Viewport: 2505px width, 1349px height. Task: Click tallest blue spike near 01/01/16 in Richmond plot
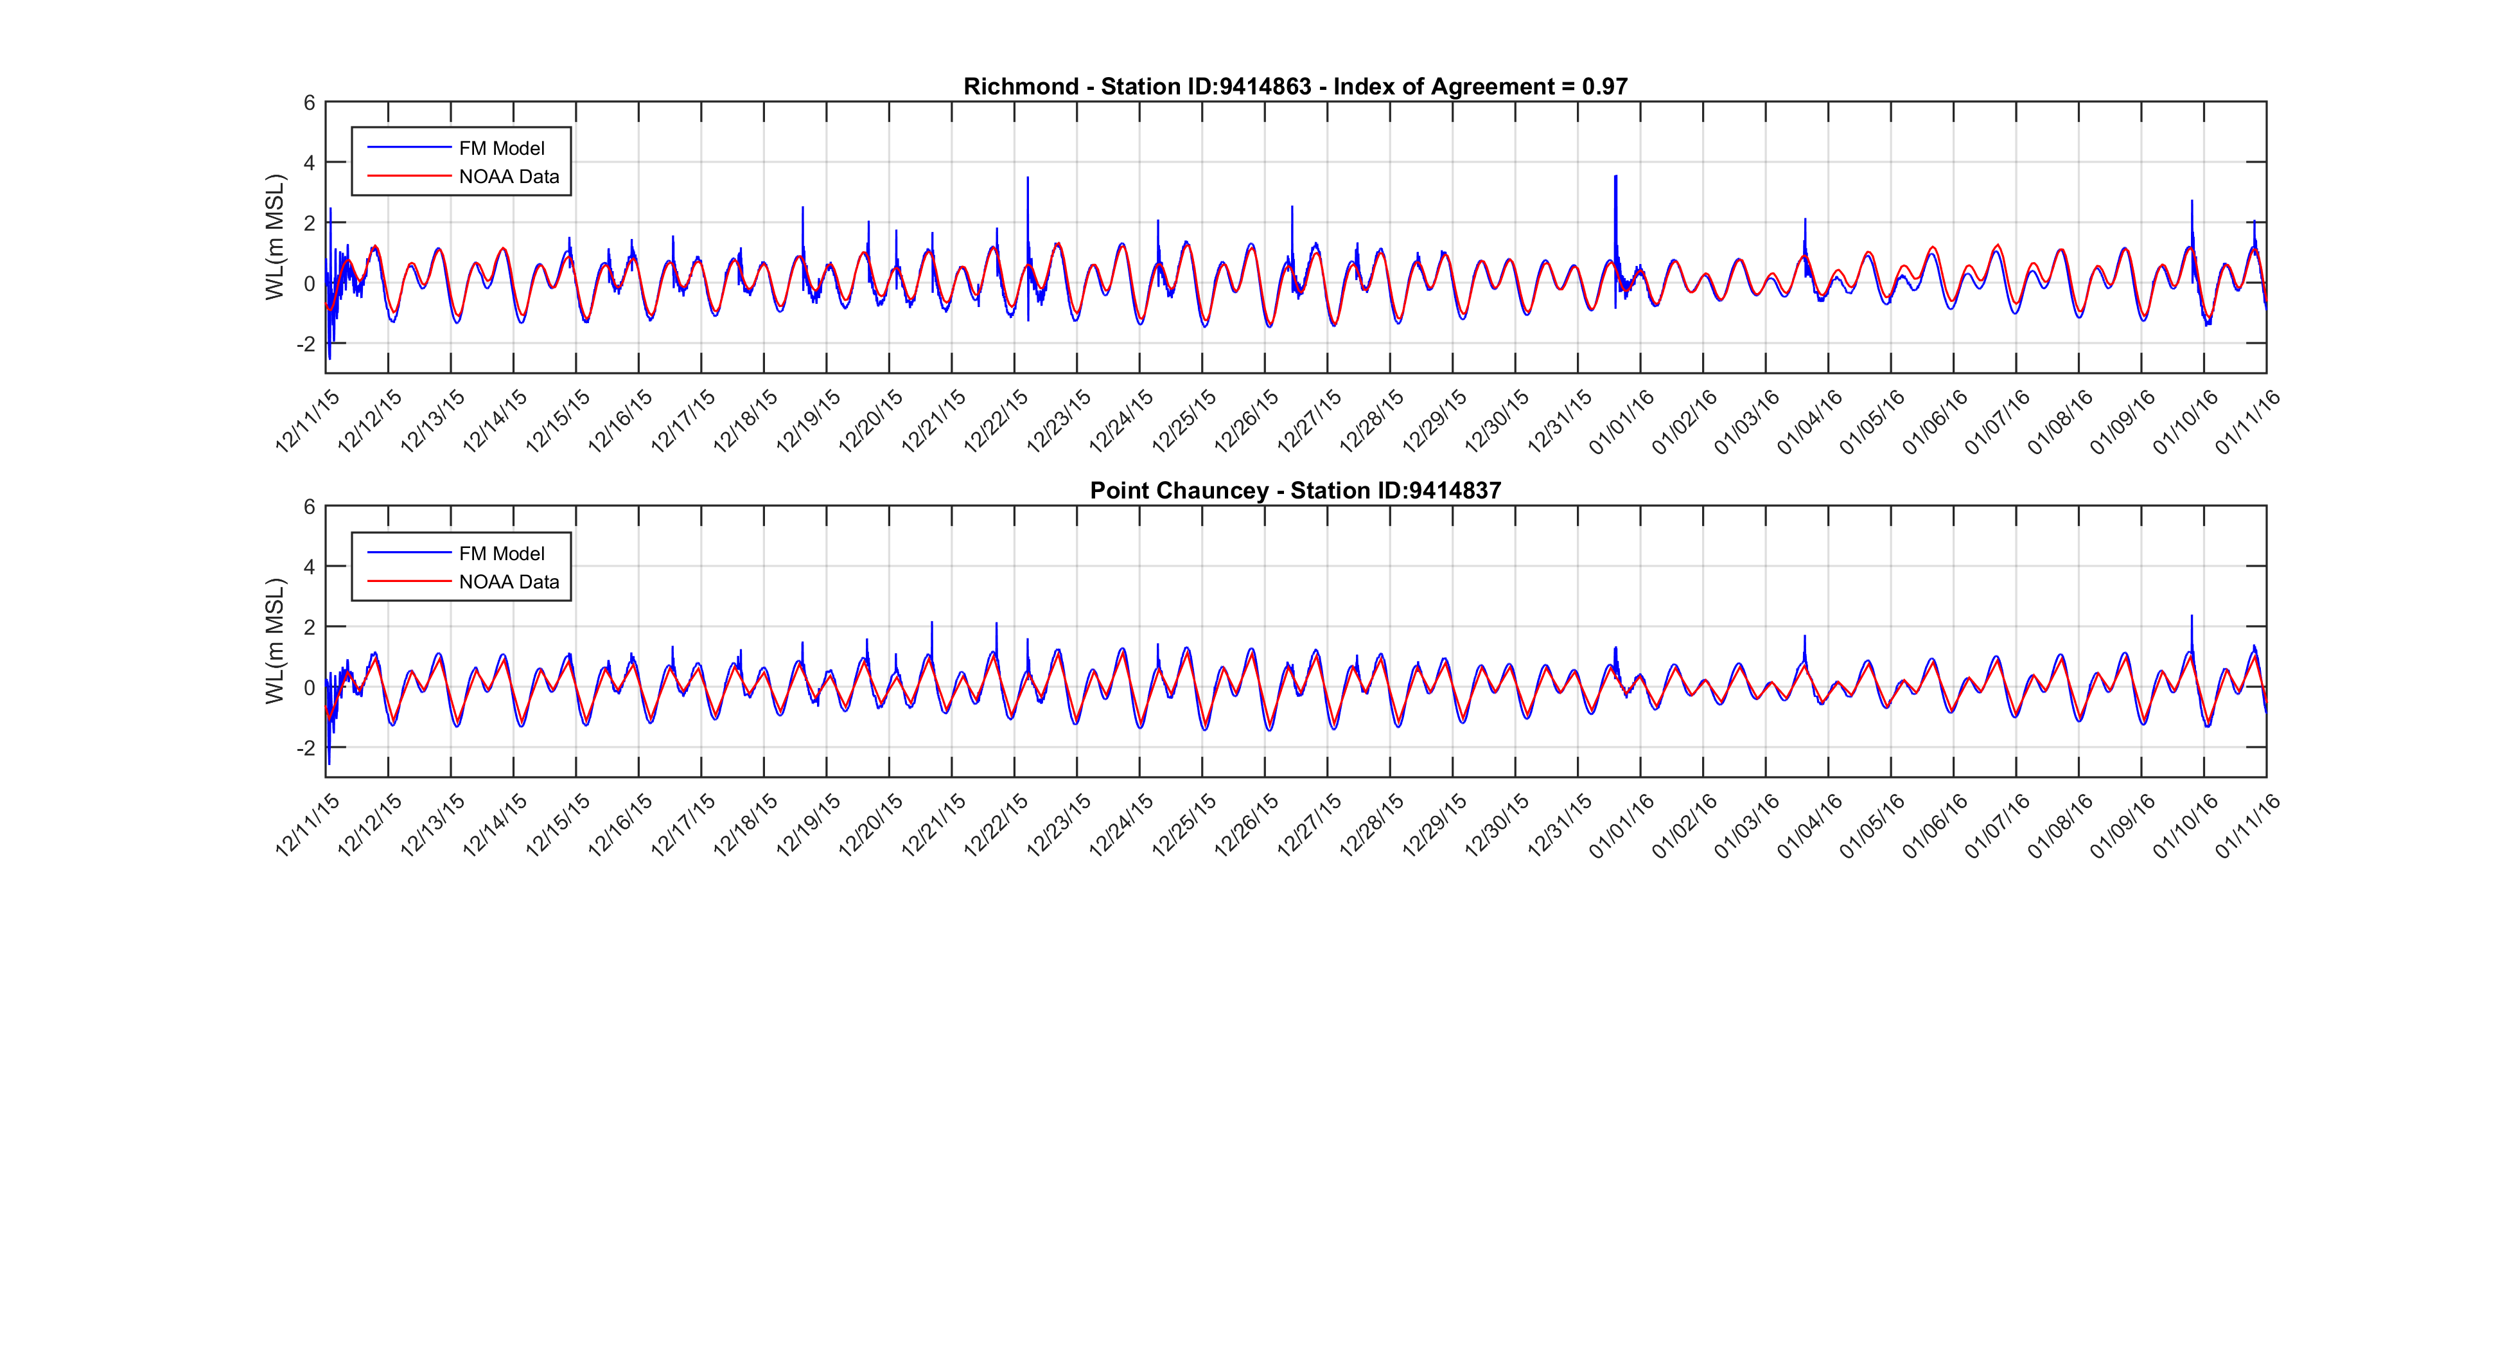1615,195
